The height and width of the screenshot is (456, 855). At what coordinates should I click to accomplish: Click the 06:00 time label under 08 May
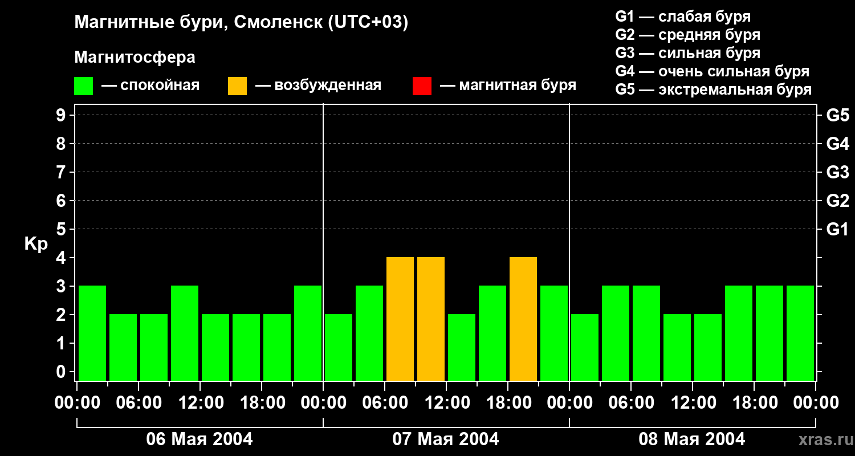point(631,403)
